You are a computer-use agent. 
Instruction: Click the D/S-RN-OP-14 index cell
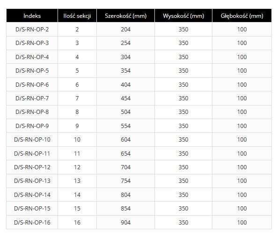[32, 195]
